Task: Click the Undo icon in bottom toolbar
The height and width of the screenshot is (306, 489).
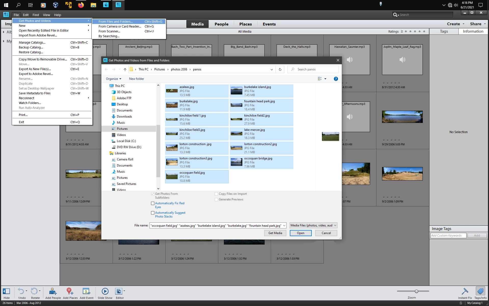Action: pyautogui.click(x=21, y=291)
